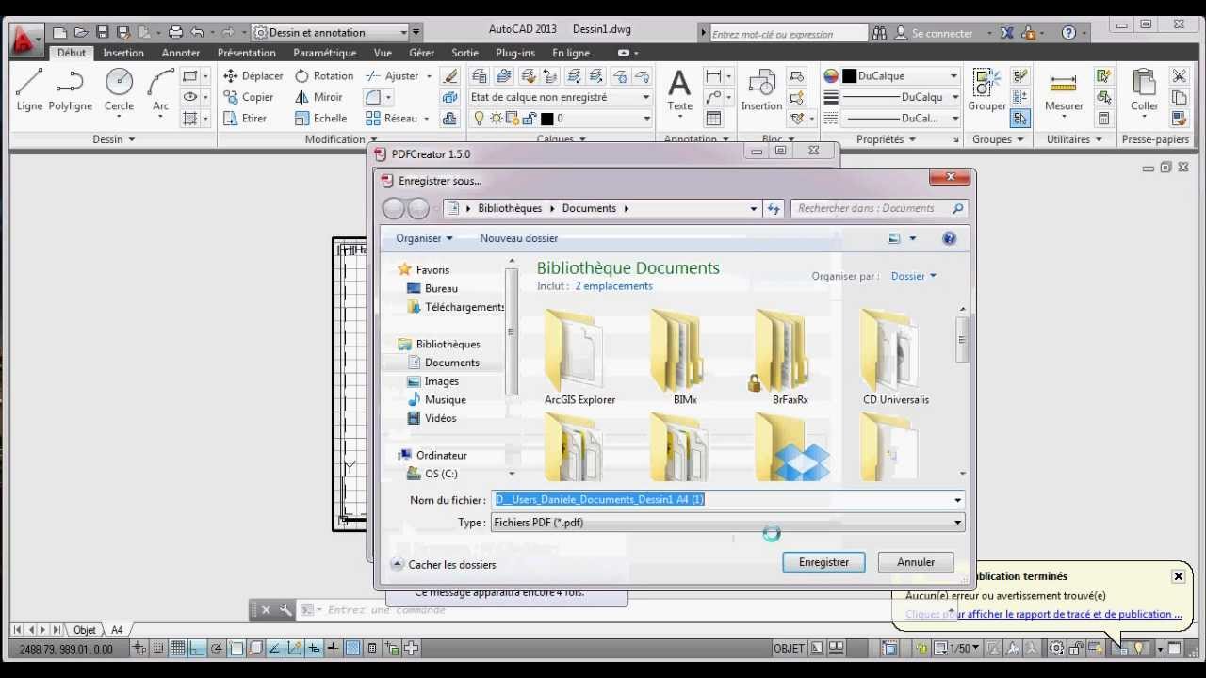The image size is (1206, 678).
Task: Click the Enregistrer button
Action: pos(824,562)
